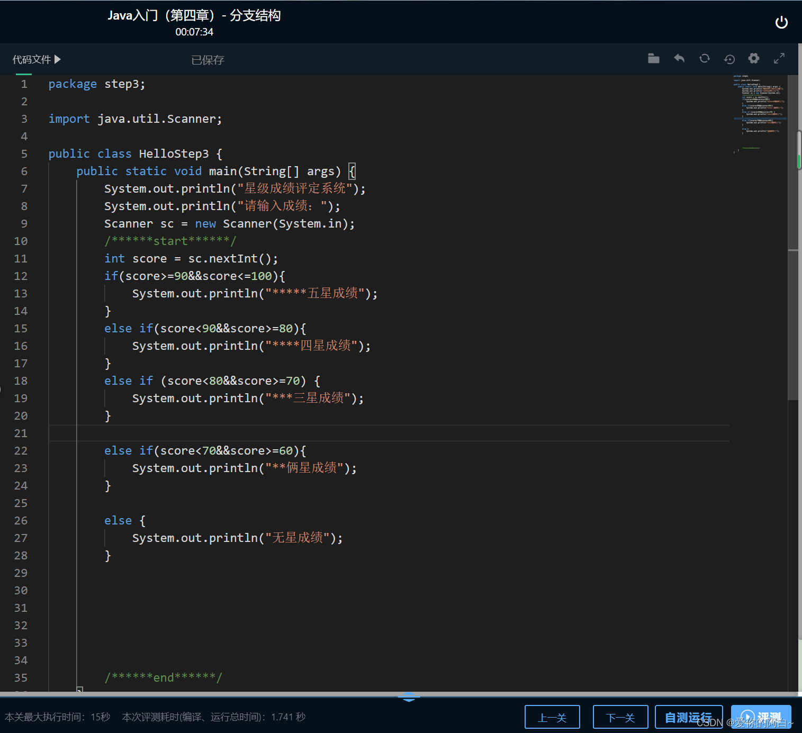Viewport: 802px width, 733px height.
Task: Click the 'else {' line
Action: [125, 520]
